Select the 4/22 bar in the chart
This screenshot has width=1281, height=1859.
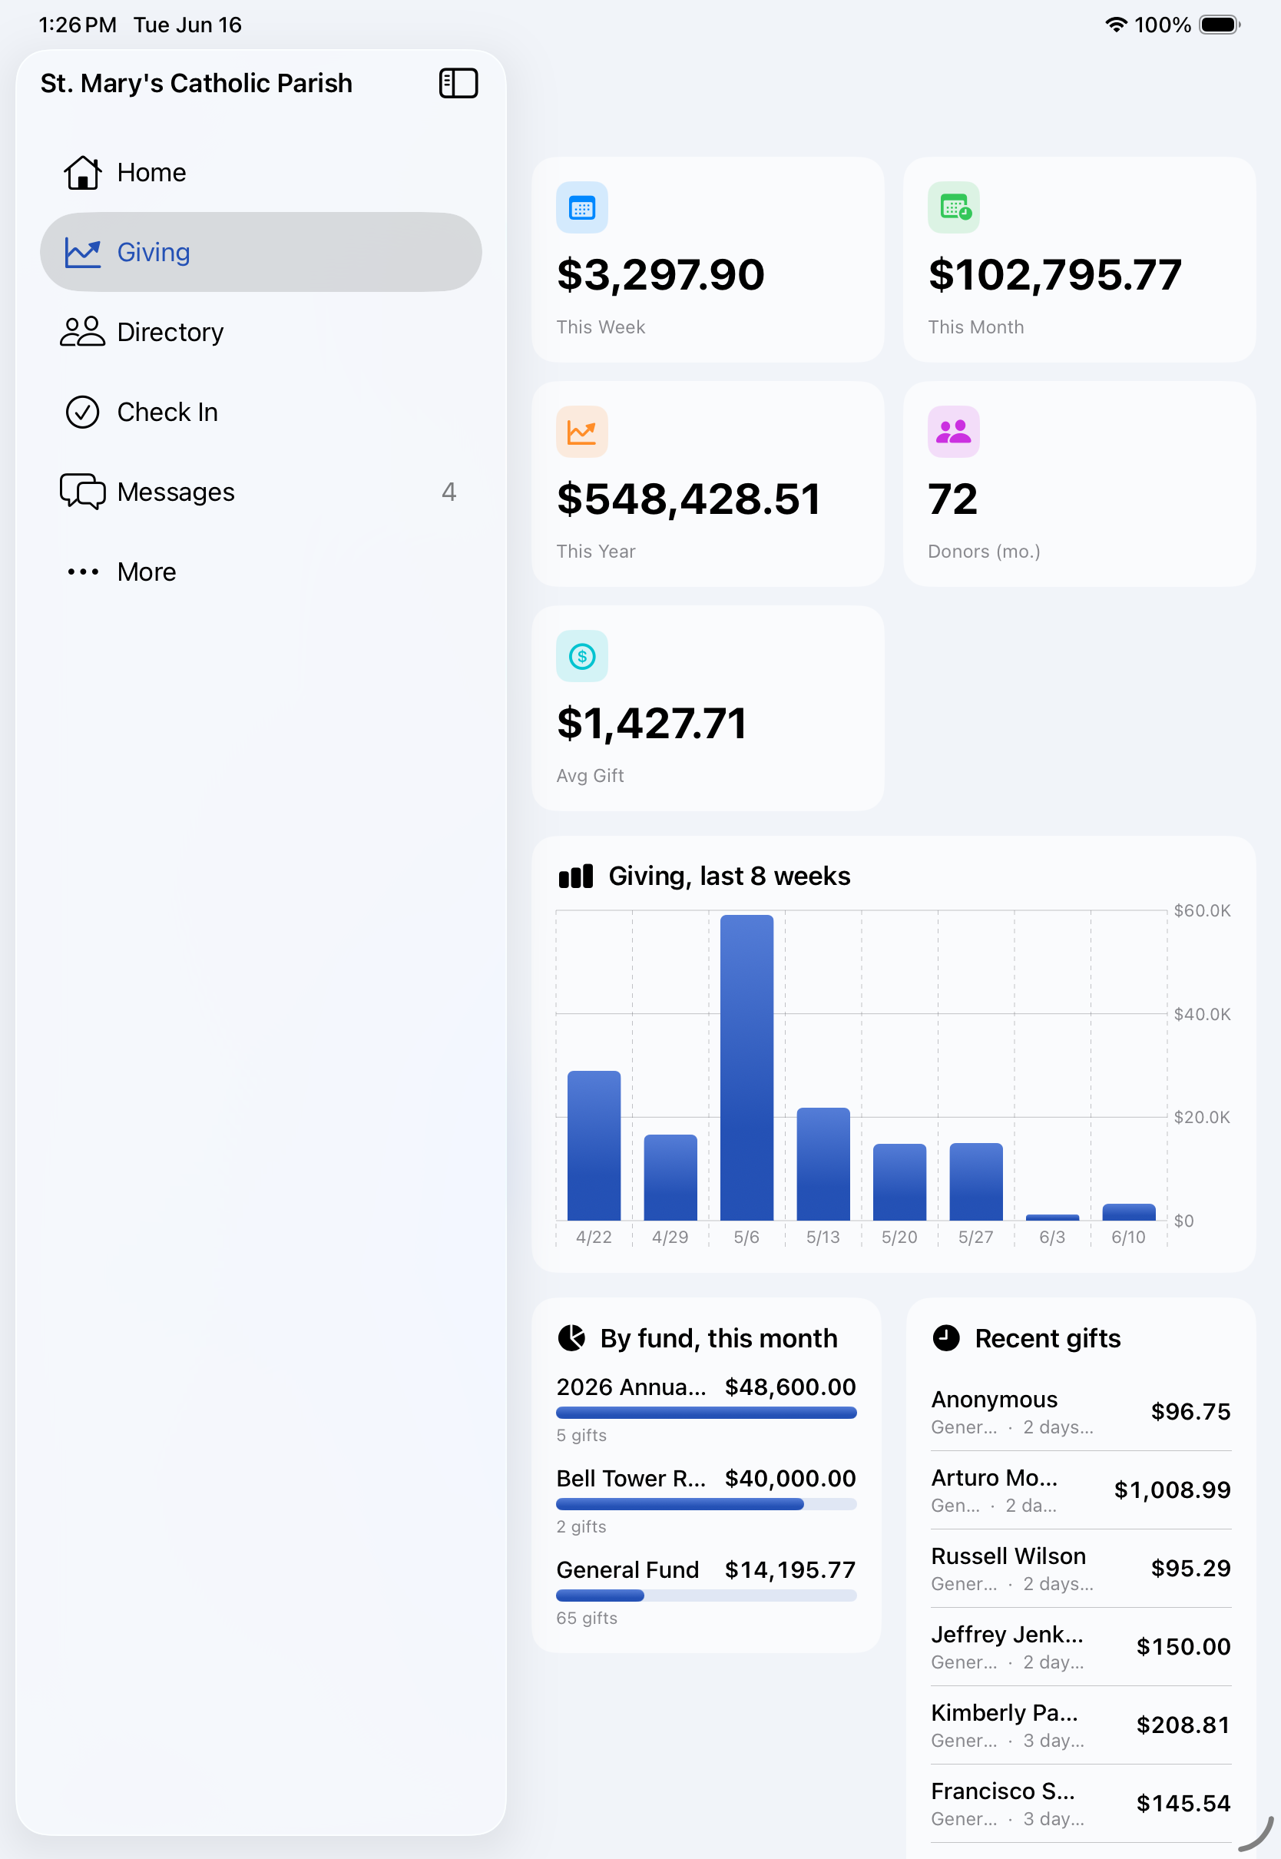pyautogui.click(x=594, y=1145)
